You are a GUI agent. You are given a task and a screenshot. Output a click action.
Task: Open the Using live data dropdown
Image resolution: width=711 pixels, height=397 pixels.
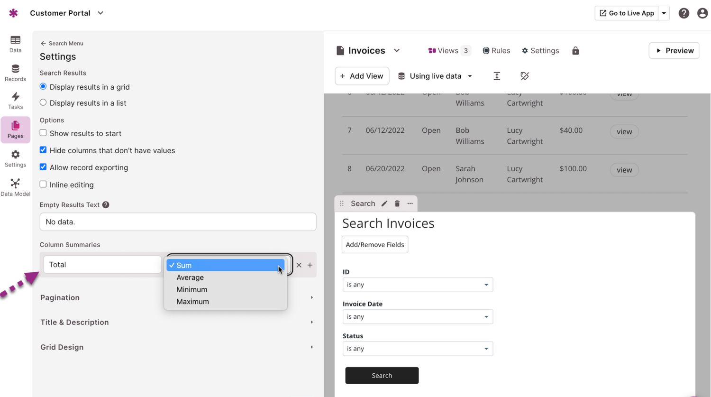(x=435, y=76)
